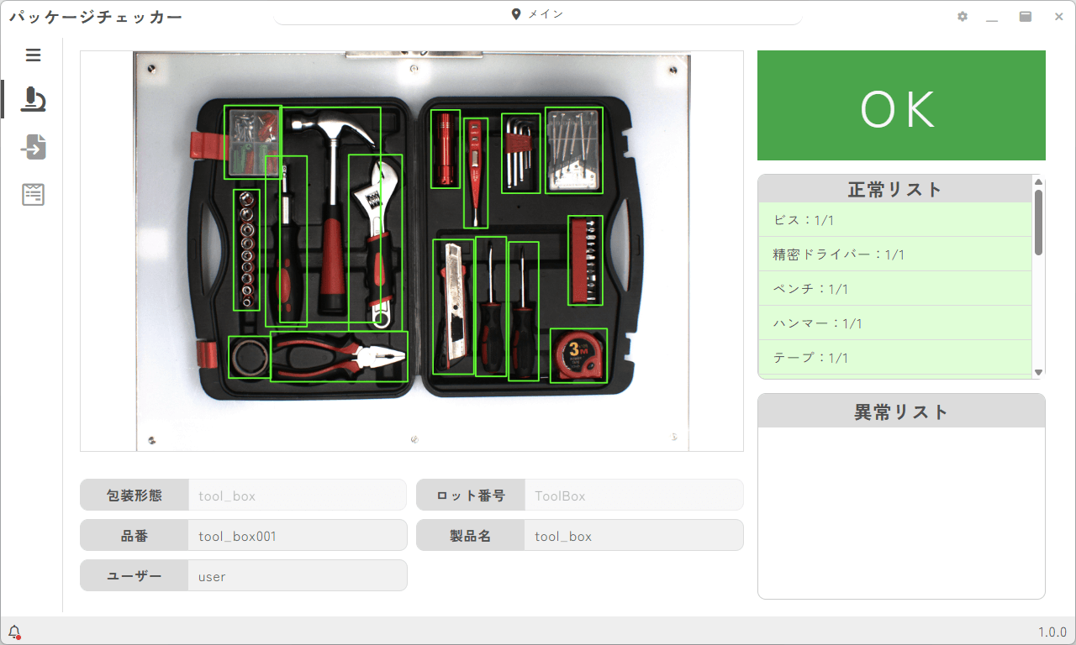Open the data export icon in the sidebar

point(33,146)
